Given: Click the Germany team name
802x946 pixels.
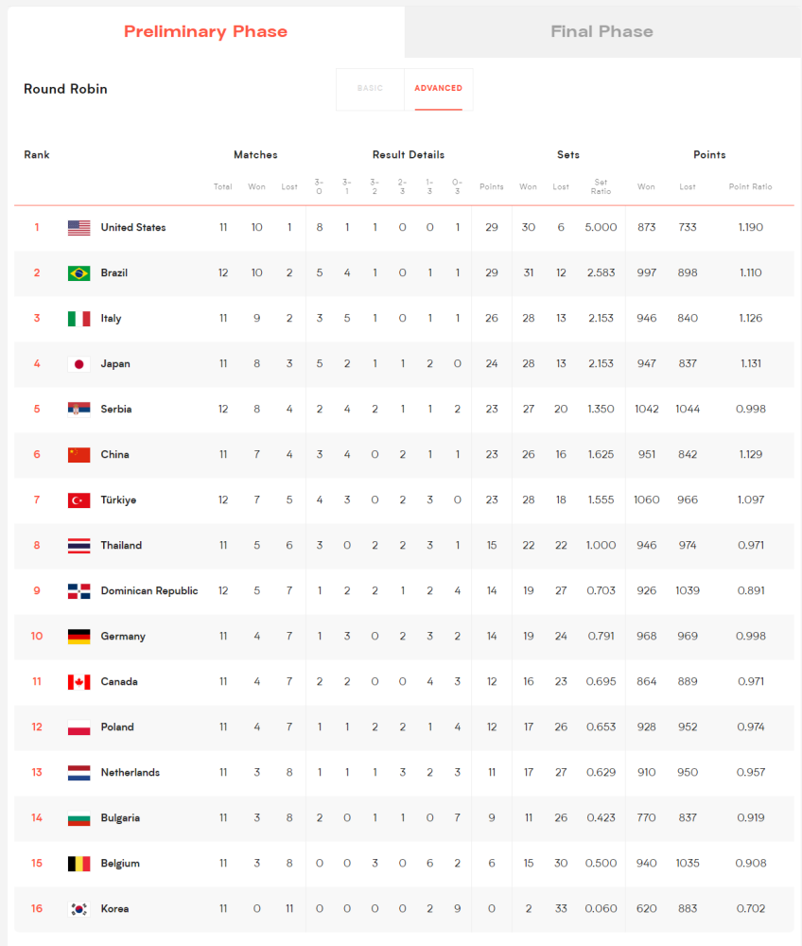Looking at the screenshot, I should pyautogui.click(x=123, y=637).
